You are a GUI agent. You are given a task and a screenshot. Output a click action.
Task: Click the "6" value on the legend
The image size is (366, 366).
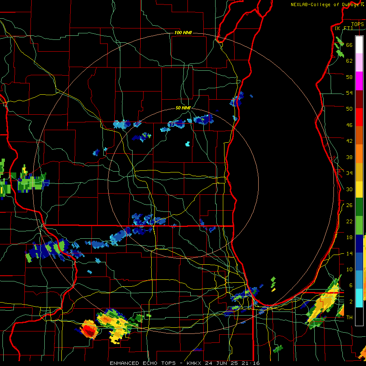tap(351, 285)
